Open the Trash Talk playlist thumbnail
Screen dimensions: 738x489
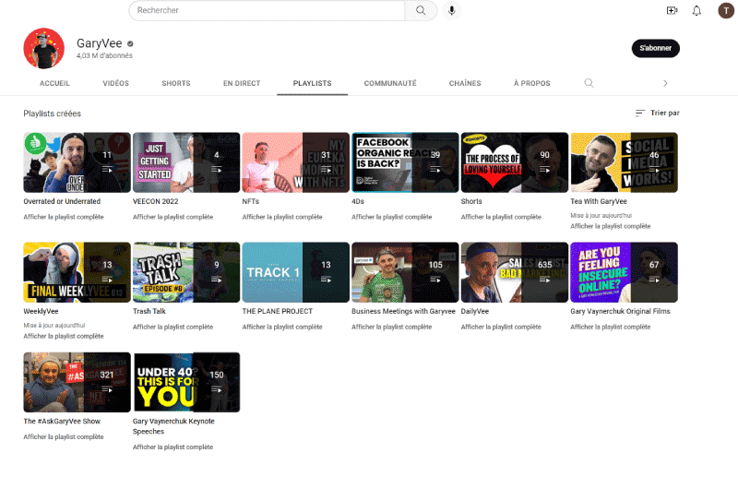(x=186, y=272)
